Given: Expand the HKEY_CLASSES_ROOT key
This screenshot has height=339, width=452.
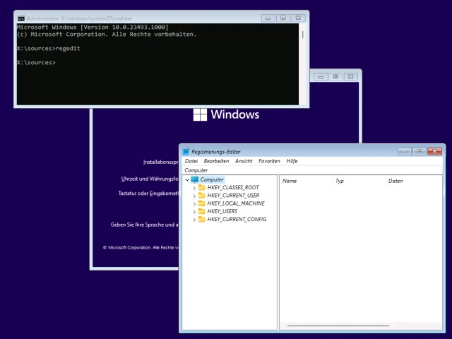Looking at the screenshot, I should [194, 188].
